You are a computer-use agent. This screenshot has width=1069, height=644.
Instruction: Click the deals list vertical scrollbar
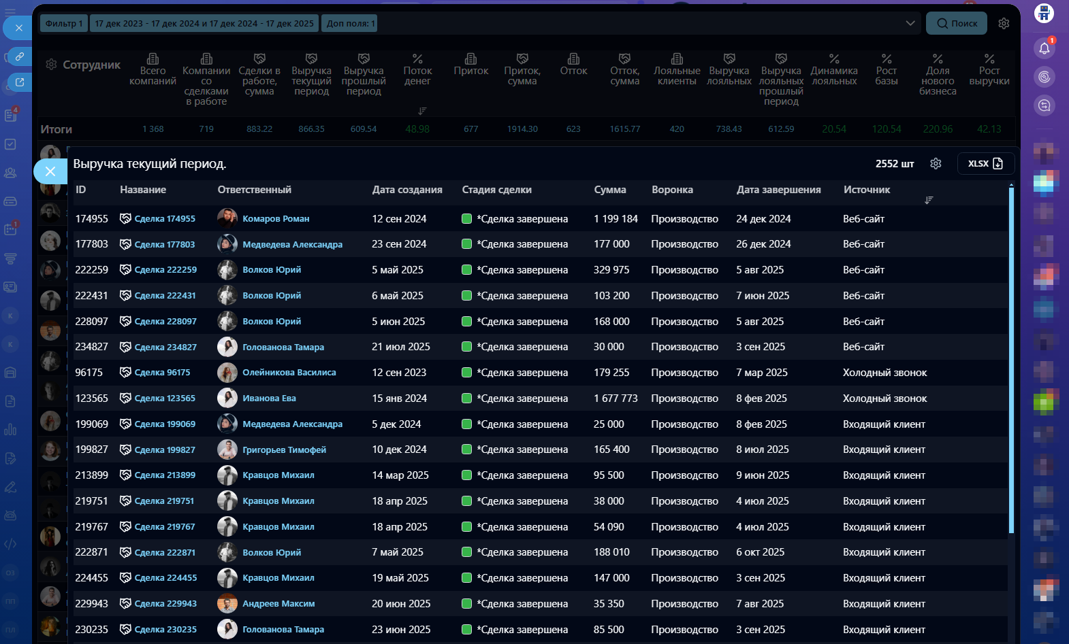point(1011,360)
